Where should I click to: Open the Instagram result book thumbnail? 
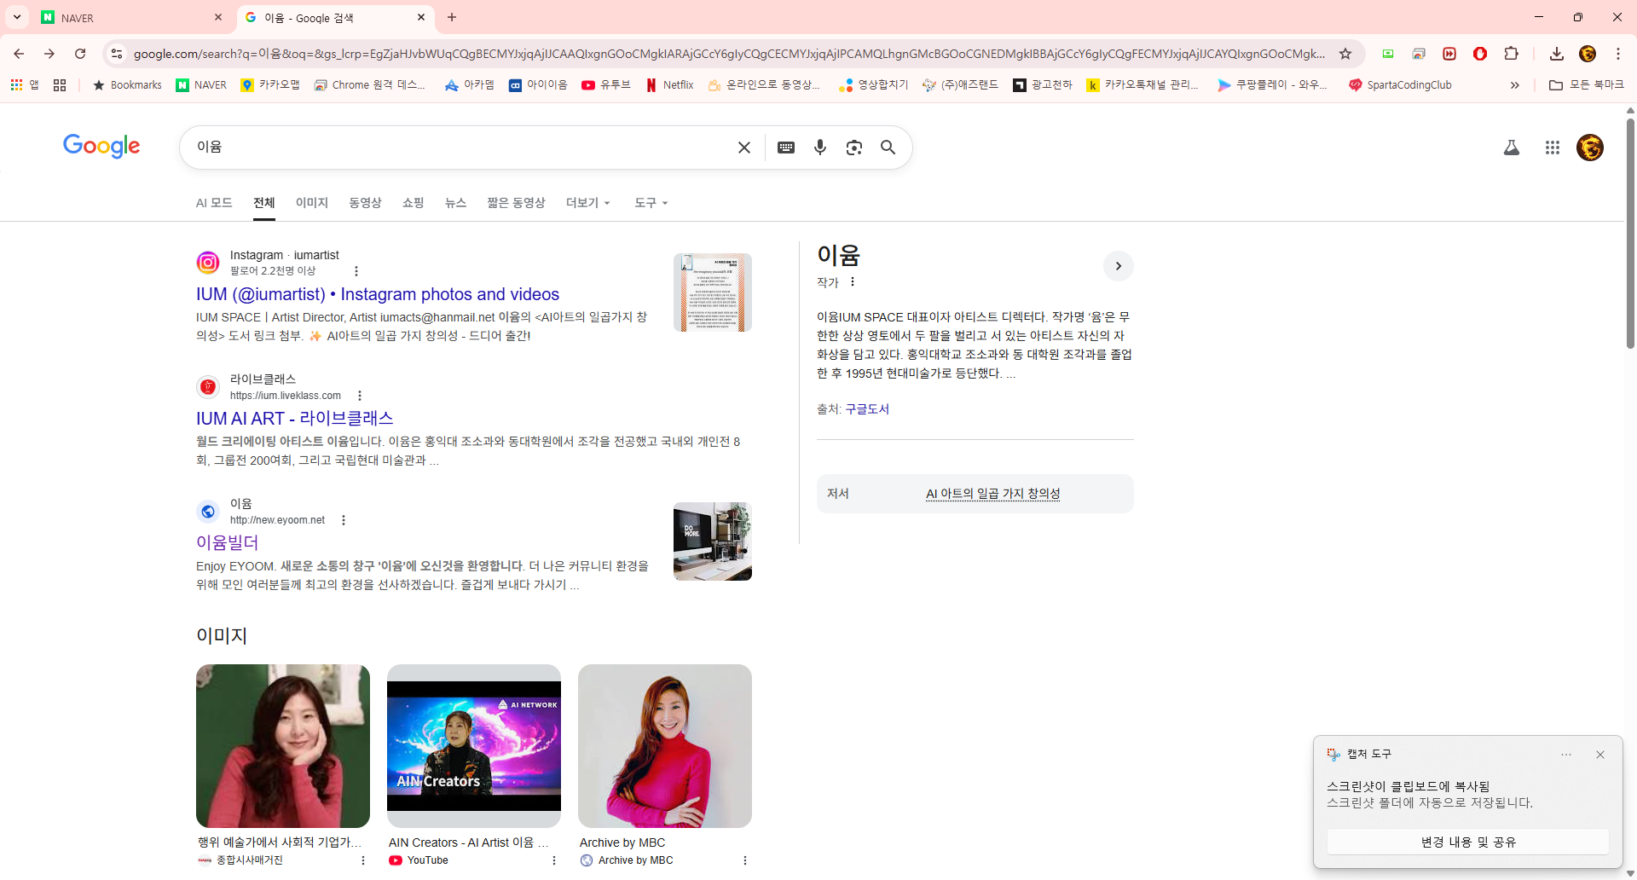(x=713, y=292)
